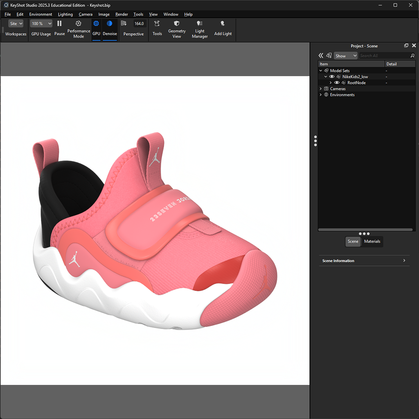Select the Environments row
The width and height of the screenshot is (419, 419).
click(367, 95)
